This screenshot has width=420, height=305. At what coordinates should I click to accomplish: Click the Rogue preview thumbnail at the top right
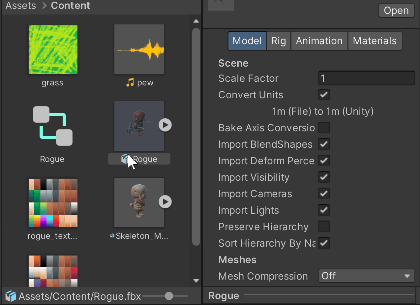point(221,5)
